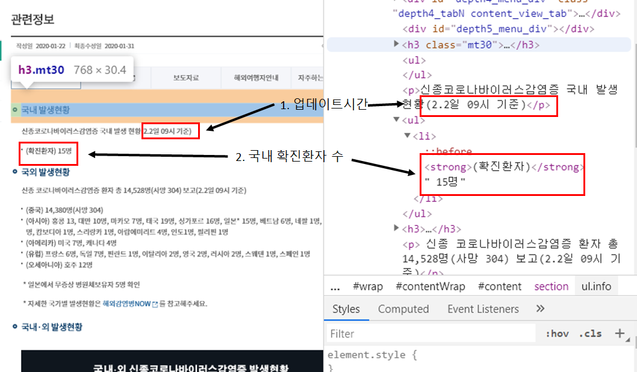Open the external link icon beside 해외감염병NOW
The height and width of the screenshot is (372, 637).
[155, 304]
